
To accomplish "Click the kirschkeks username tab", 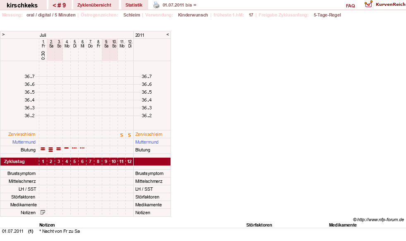I will pos(22,5).
